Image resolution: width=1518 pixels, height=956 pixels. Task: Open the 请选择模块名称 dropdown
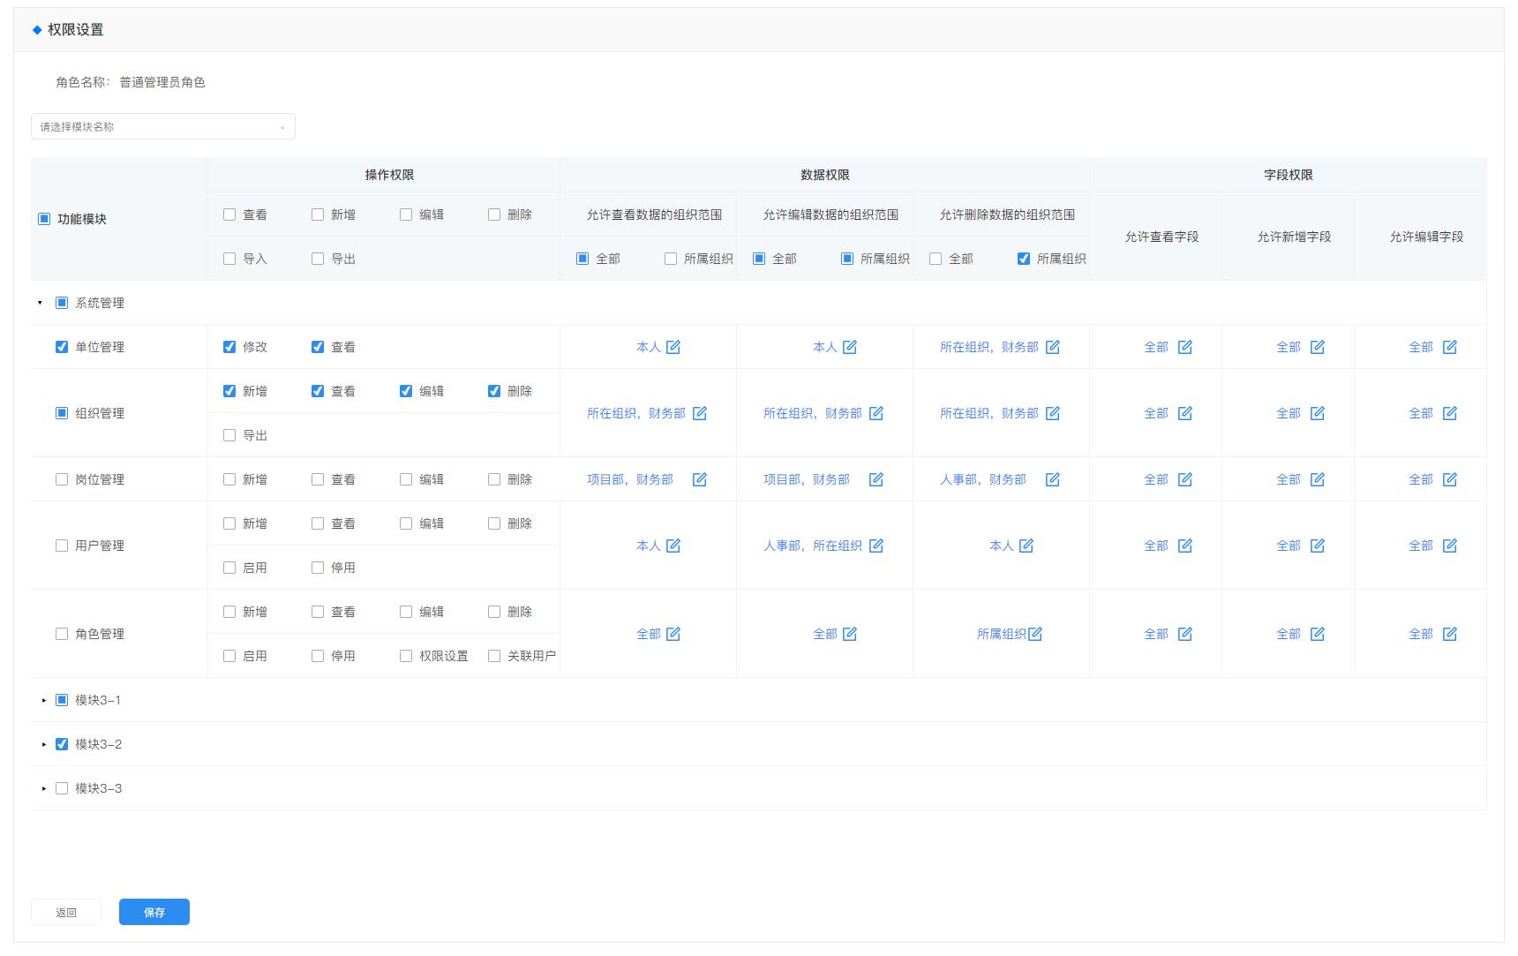tap(163, 126)
